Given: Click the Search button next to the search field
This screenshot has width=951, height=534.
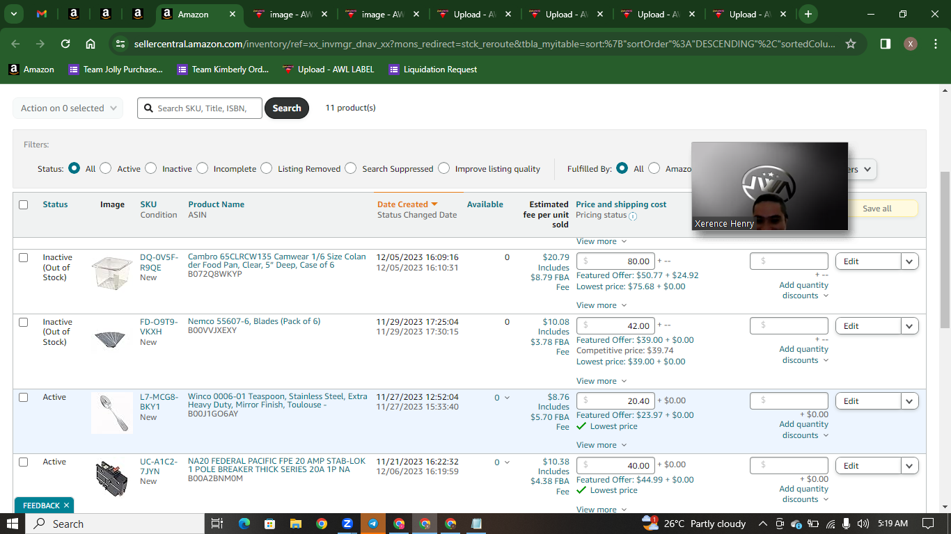Looking at the screenshot, I should pos(287,108).
